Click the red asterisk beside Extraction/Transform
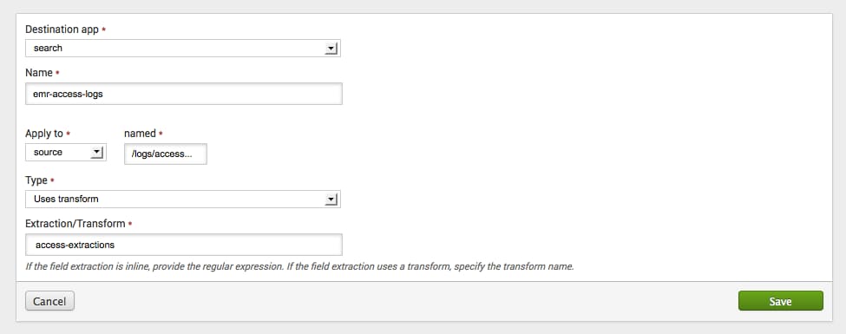Image resolution: width=846 pixels, height=334 pixels. (x=130, y=223)
